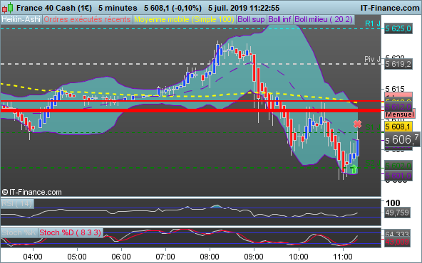422x263 pixels.
Task: Click the Piv J pivot label
Action: pos(373,59)
